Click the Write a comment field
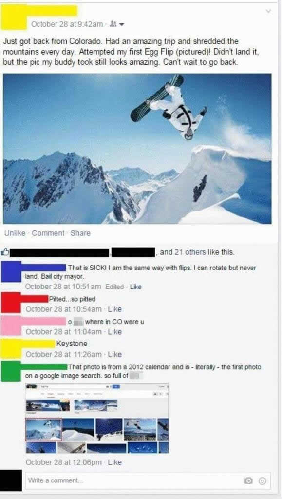This screenshot has width=282, height=499. point(148,480)
